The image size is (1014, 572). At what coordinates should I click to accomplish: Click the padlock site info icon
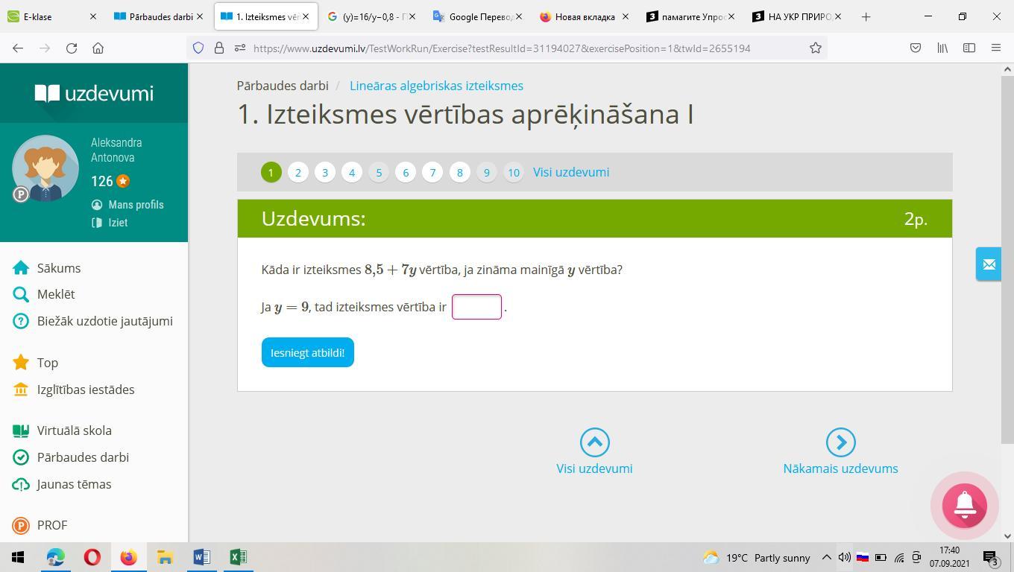pos(218,48)
